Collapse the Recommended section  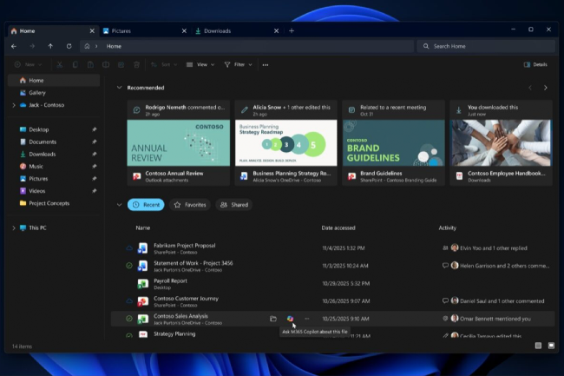point(119,88)
